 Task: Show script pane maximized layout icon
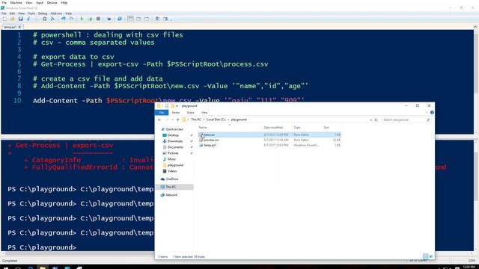pyautogui.click(x=147, y=19)
